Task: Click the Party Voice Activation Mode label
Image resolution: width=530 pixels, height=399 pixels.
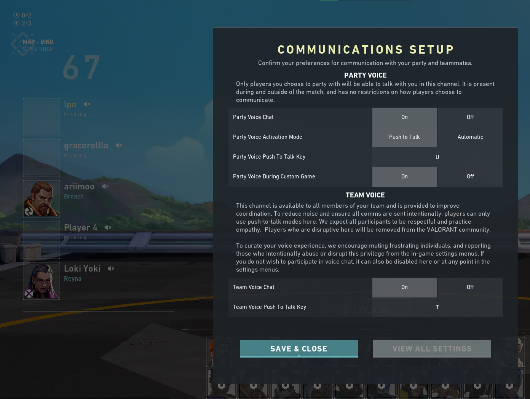Action: pyautogui.click(x=268, y=137)
